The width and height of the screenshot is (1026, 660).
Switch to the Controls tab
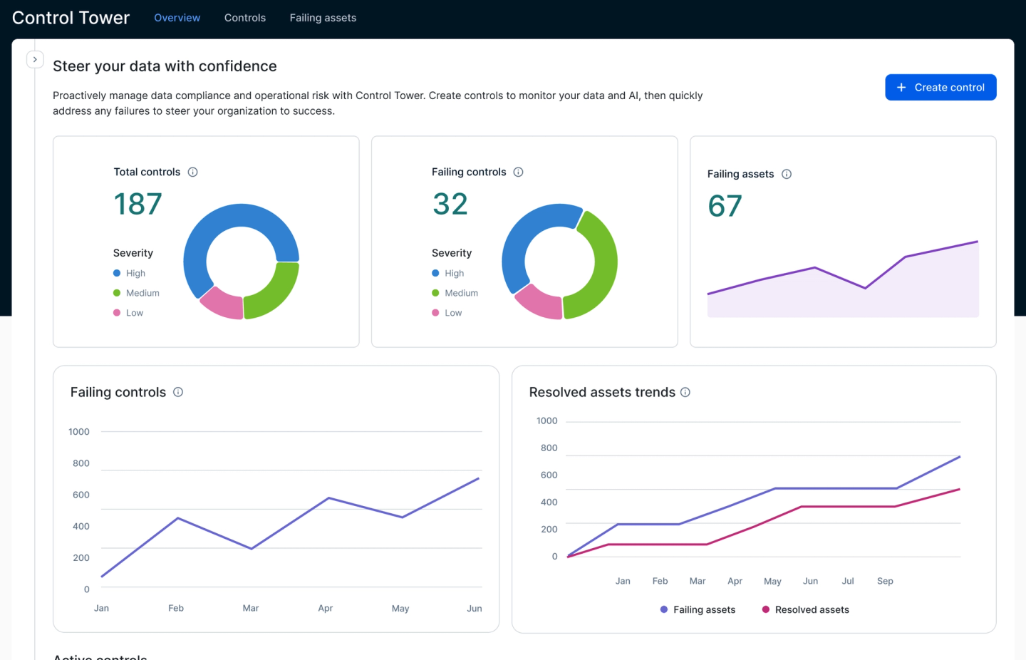245,17
